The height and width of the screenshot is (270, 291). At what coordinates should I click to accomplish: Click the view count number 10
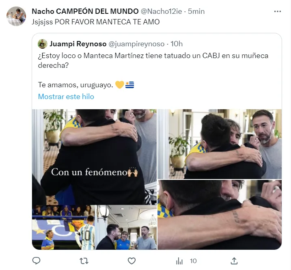[x=193, y=261]
